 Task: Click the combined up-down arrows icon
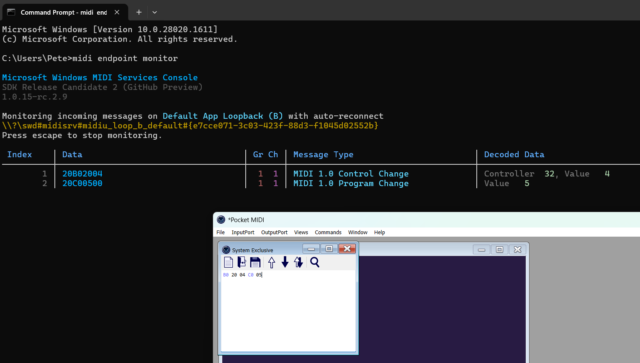point(298,262)
